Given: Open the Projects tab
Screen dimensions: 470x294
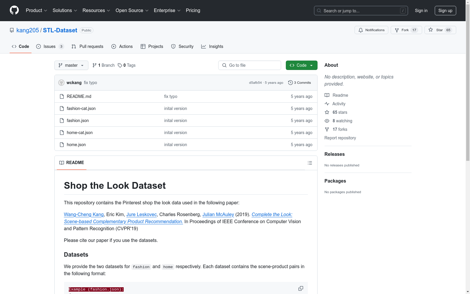Looking at the screenshot, I should coord(152,46).
